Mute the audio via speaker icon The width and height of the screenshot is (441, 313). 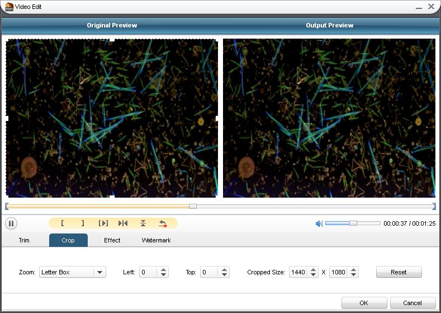319,223
